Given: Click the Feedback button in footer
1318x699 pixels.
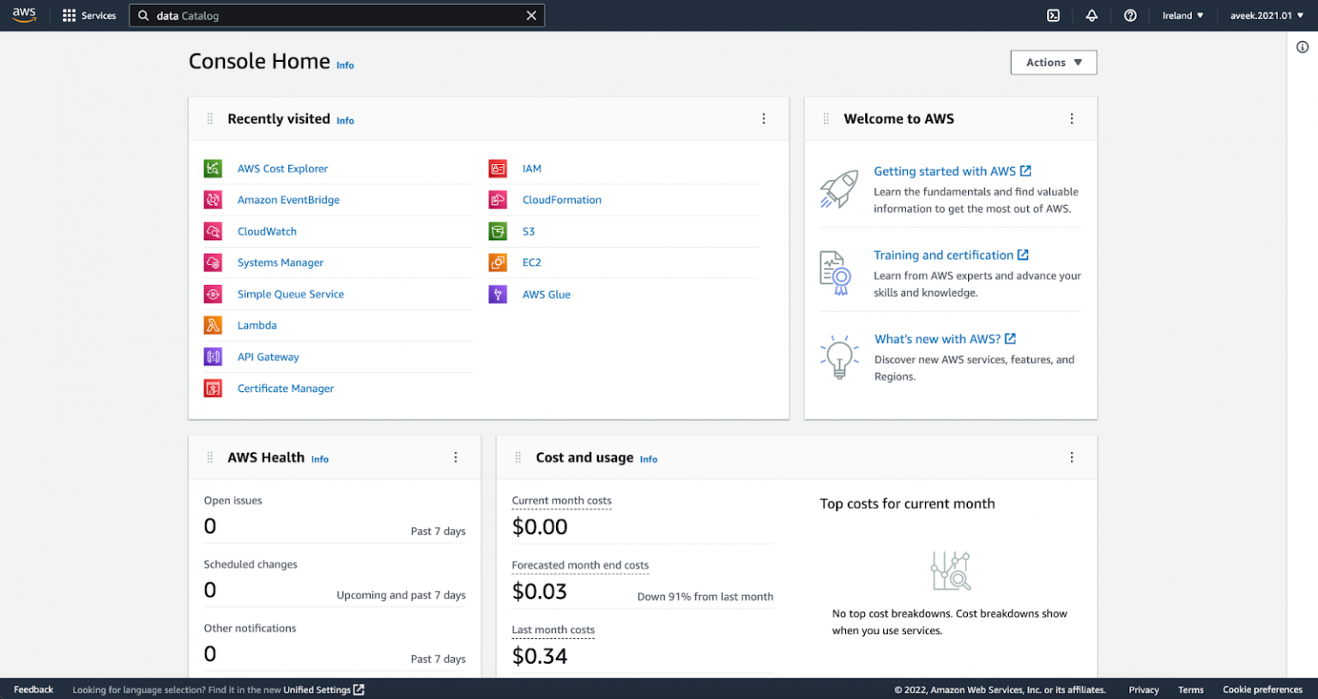Looking at the screenshot, I should [33, 690].
